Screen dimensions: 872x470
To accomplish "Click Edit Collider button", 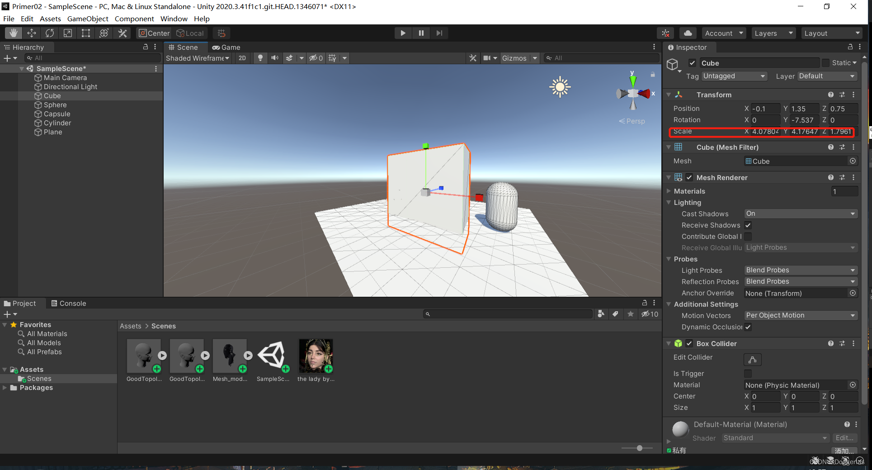I will tap(753, 359).
